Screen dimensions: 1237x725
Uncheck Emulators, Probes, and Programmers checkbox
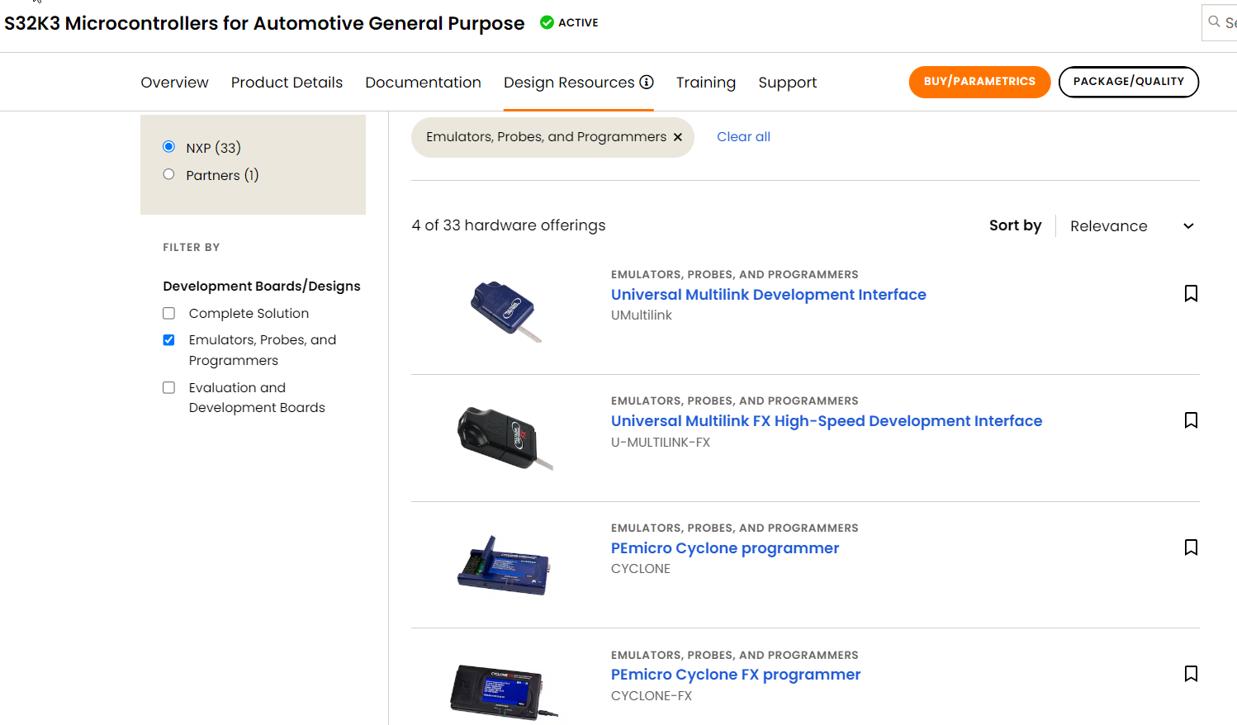coord(169,340)
